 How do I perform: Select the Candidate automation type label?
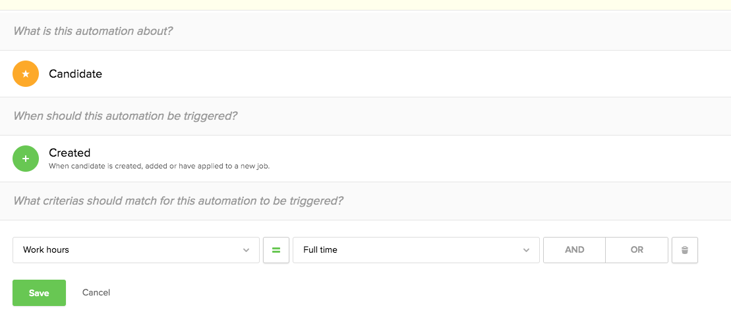pos(75,74)
